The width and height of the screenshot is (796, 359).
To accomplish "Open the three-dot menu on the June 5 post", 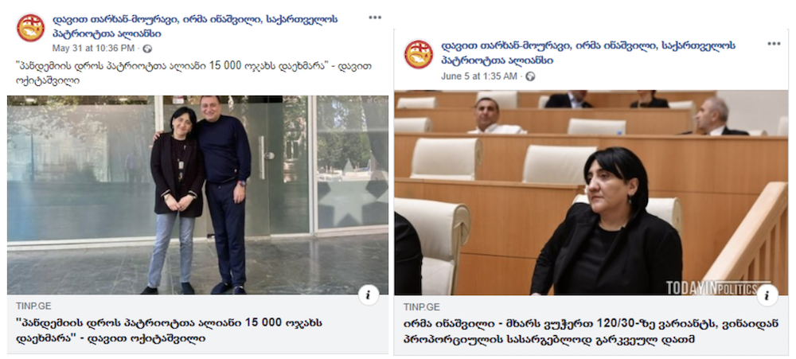I will [x=774, y=44].
